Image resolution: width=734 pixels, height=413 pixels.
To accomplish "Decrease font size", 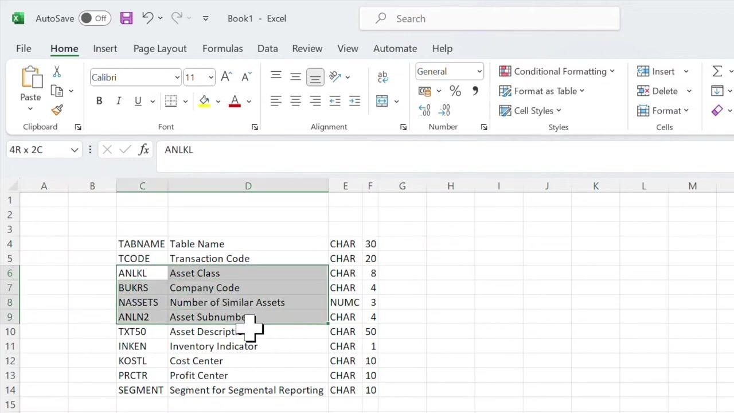I will tap(247, 77).
